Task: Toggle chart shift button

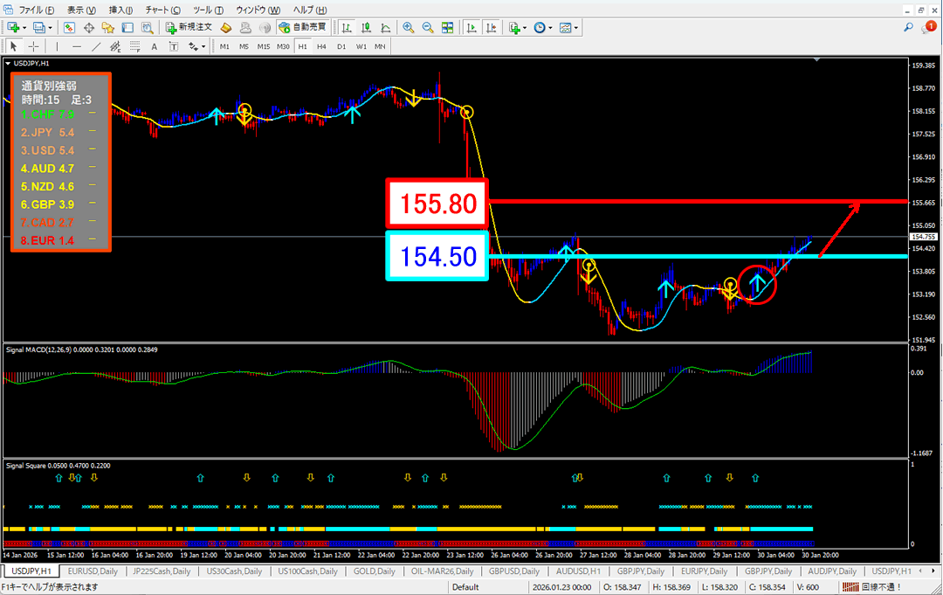Action: click(491, 28)
